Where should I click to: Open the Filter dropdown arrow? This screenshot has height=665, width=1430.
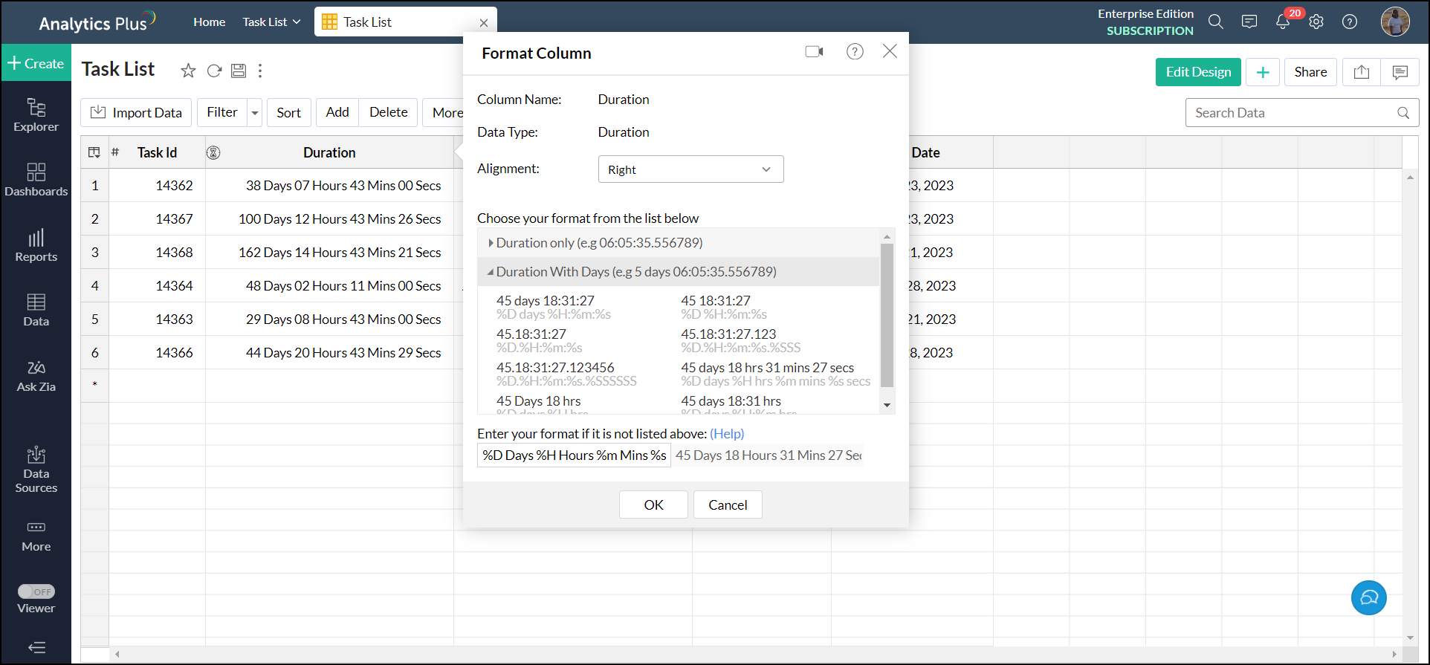point(255,113)
